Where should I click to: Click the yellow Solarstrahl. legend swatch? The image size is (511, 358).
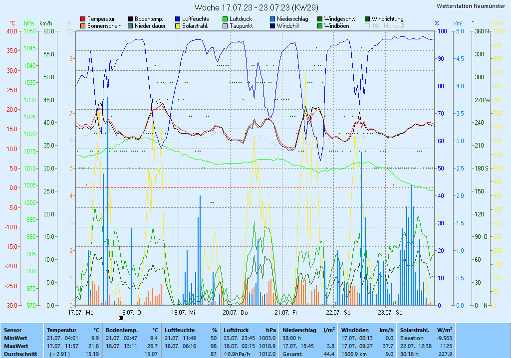pyautogui.click(x=178, y=26)
